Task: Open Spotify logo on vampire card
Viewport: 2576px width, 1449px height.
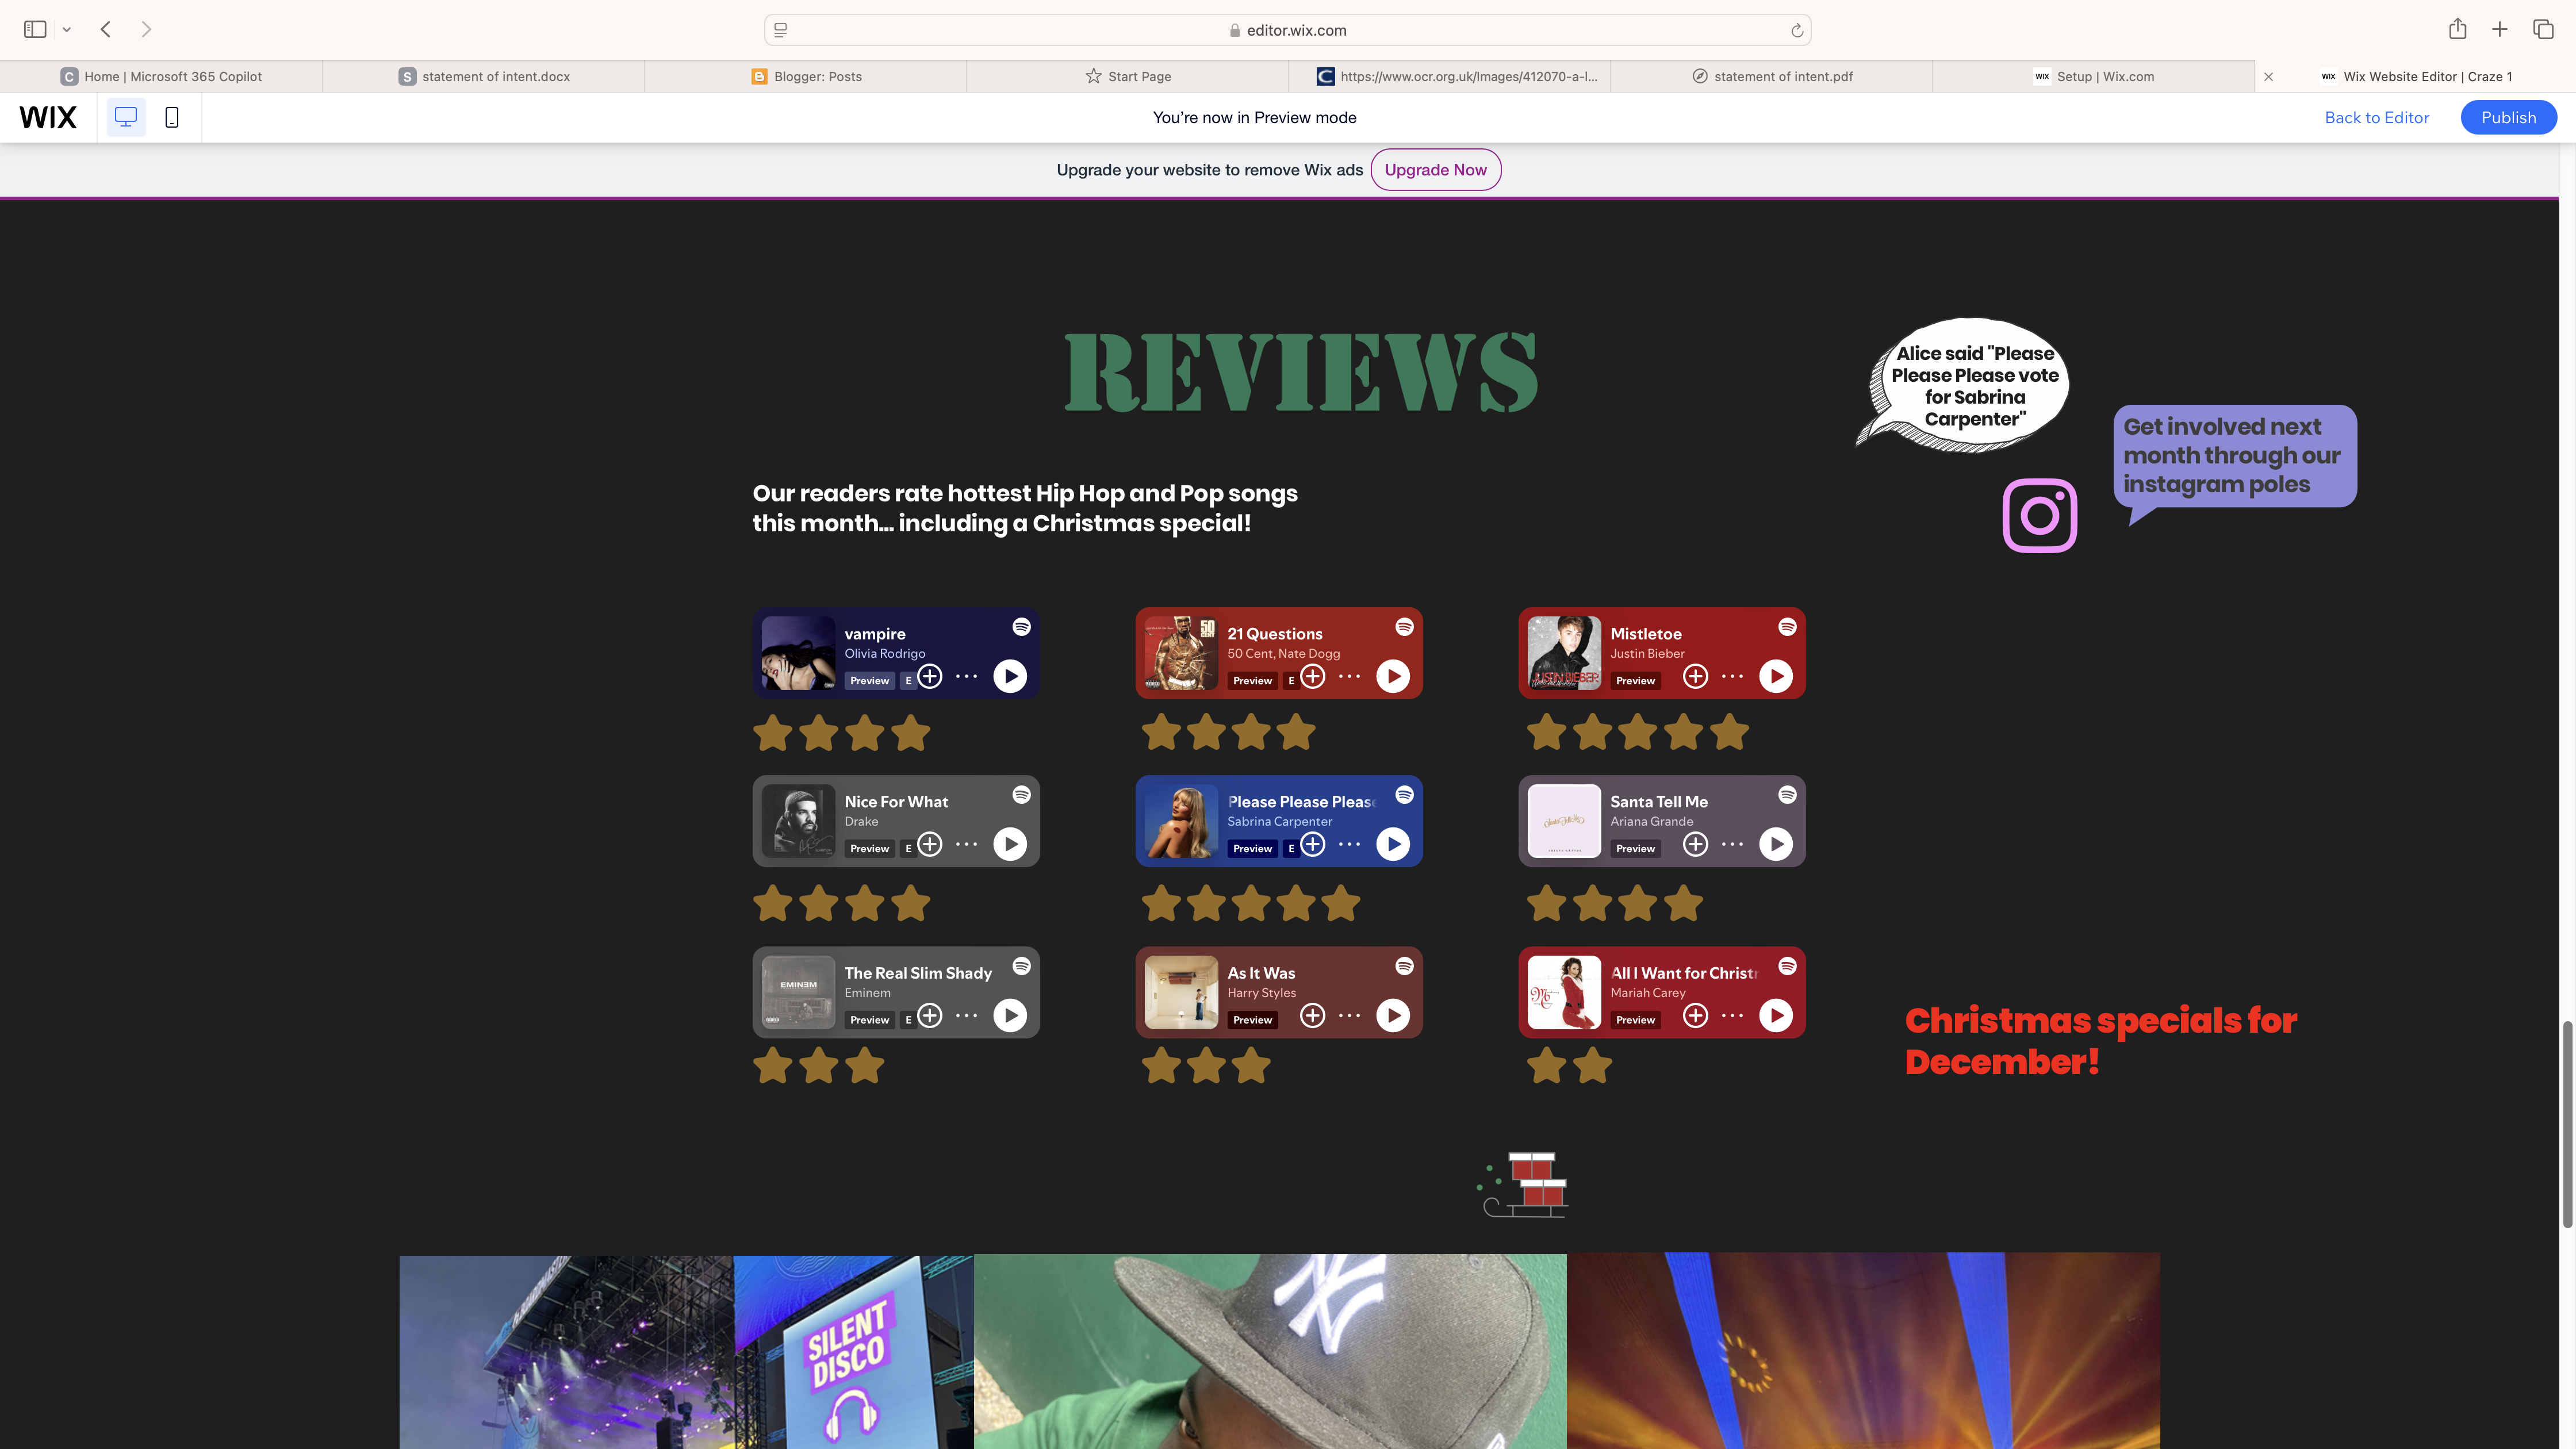Action: point(1021,627)
